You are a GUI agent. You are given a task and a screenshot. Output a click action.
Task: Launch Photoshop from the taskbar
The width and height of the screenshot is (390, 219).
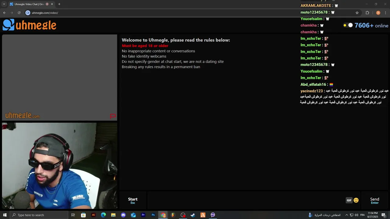153,215
